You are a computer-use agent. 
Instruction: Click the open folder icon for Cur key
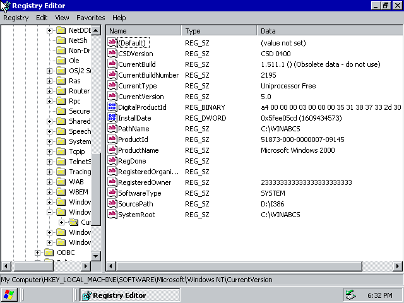[73, 222]
